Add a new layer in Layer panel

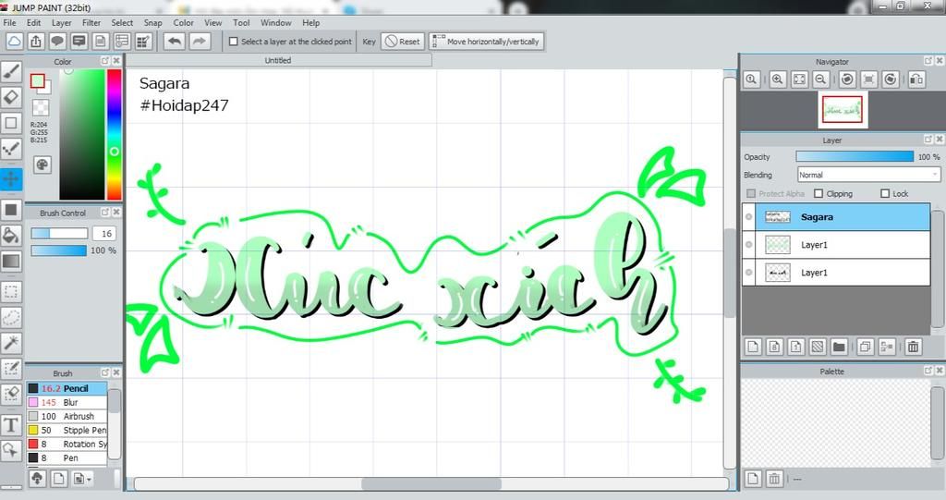pyautogui.click(x=753, y=347)
